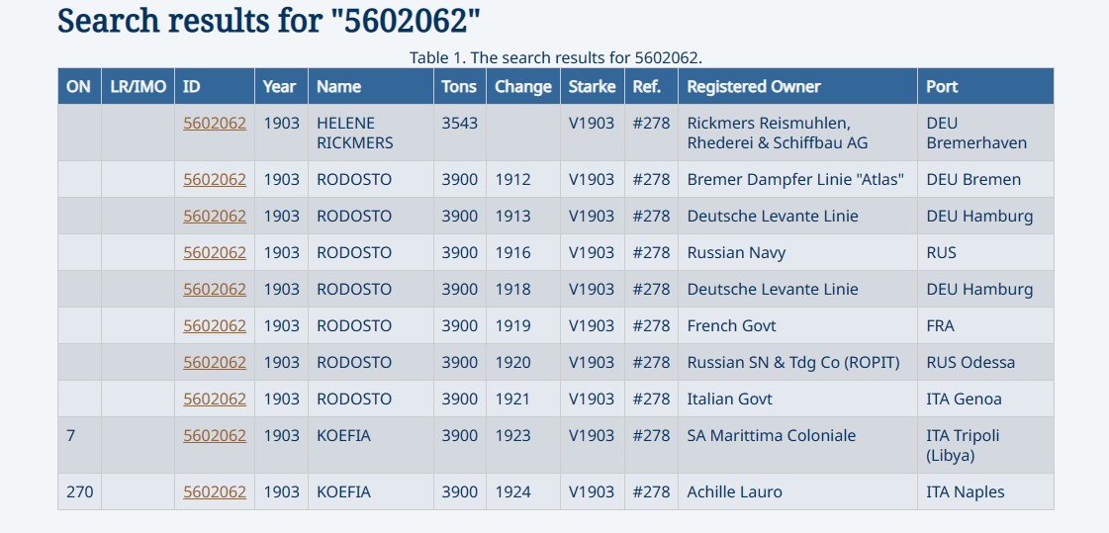Screen dimensions: 1109x533
Task: Open ID link in HELENE RICKMERS row
Action: [215, 123]
